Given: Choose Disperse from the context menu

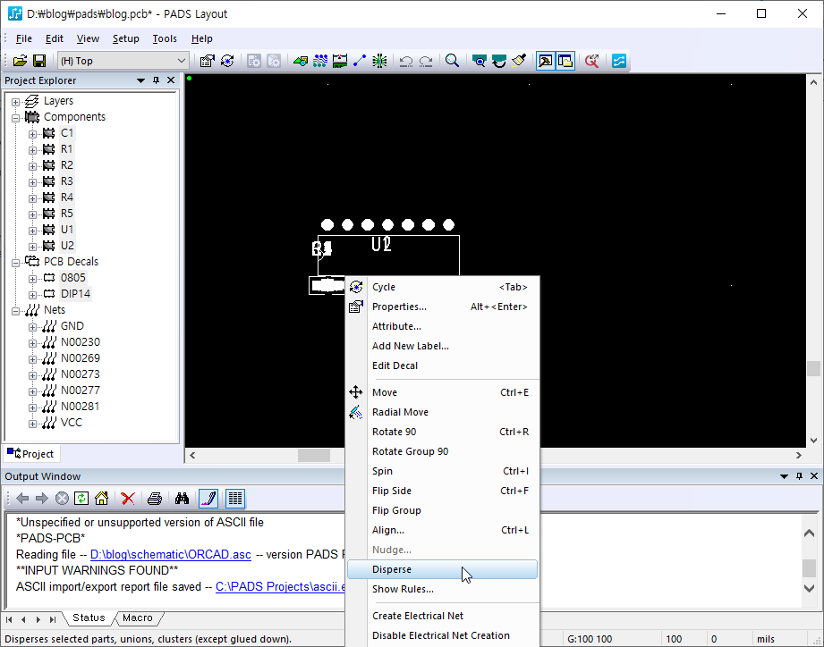Looking at the screenshot, I should click(x=442, y=569).
